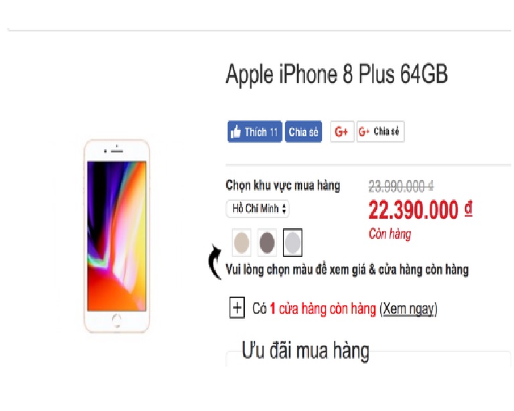
Task: Select the silver color swatch
Action: (292, 242)
